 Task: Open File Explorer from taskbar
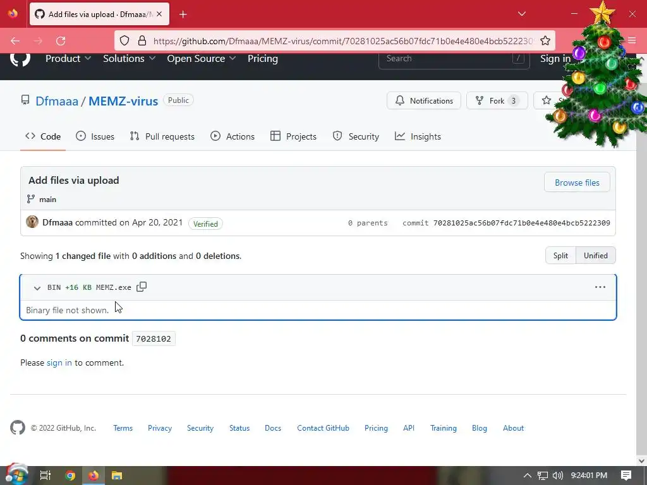(117, 476)
